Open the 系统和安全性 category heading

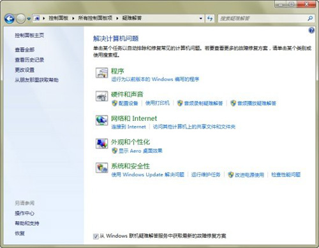click(130, 166)
